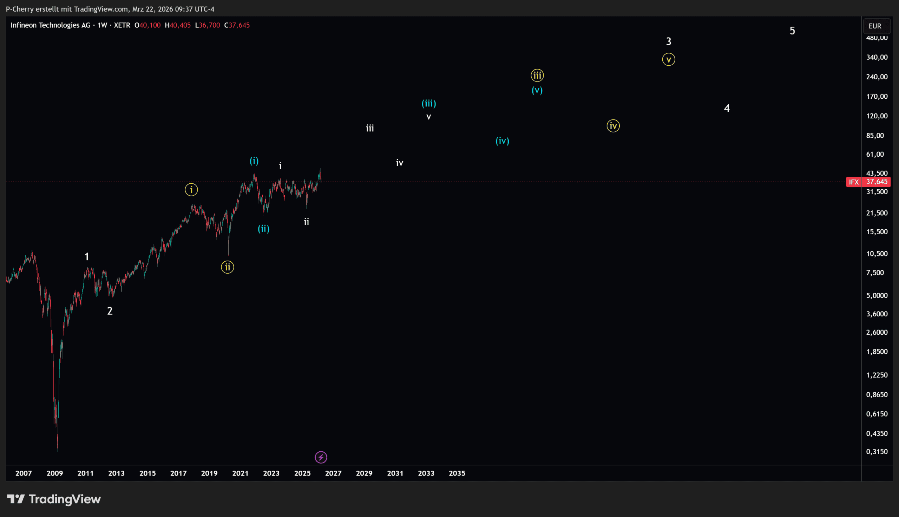This screenshot has width=899, height=517.
Task: Click the 2027 label on time axis
Action: tap(333, 473)
